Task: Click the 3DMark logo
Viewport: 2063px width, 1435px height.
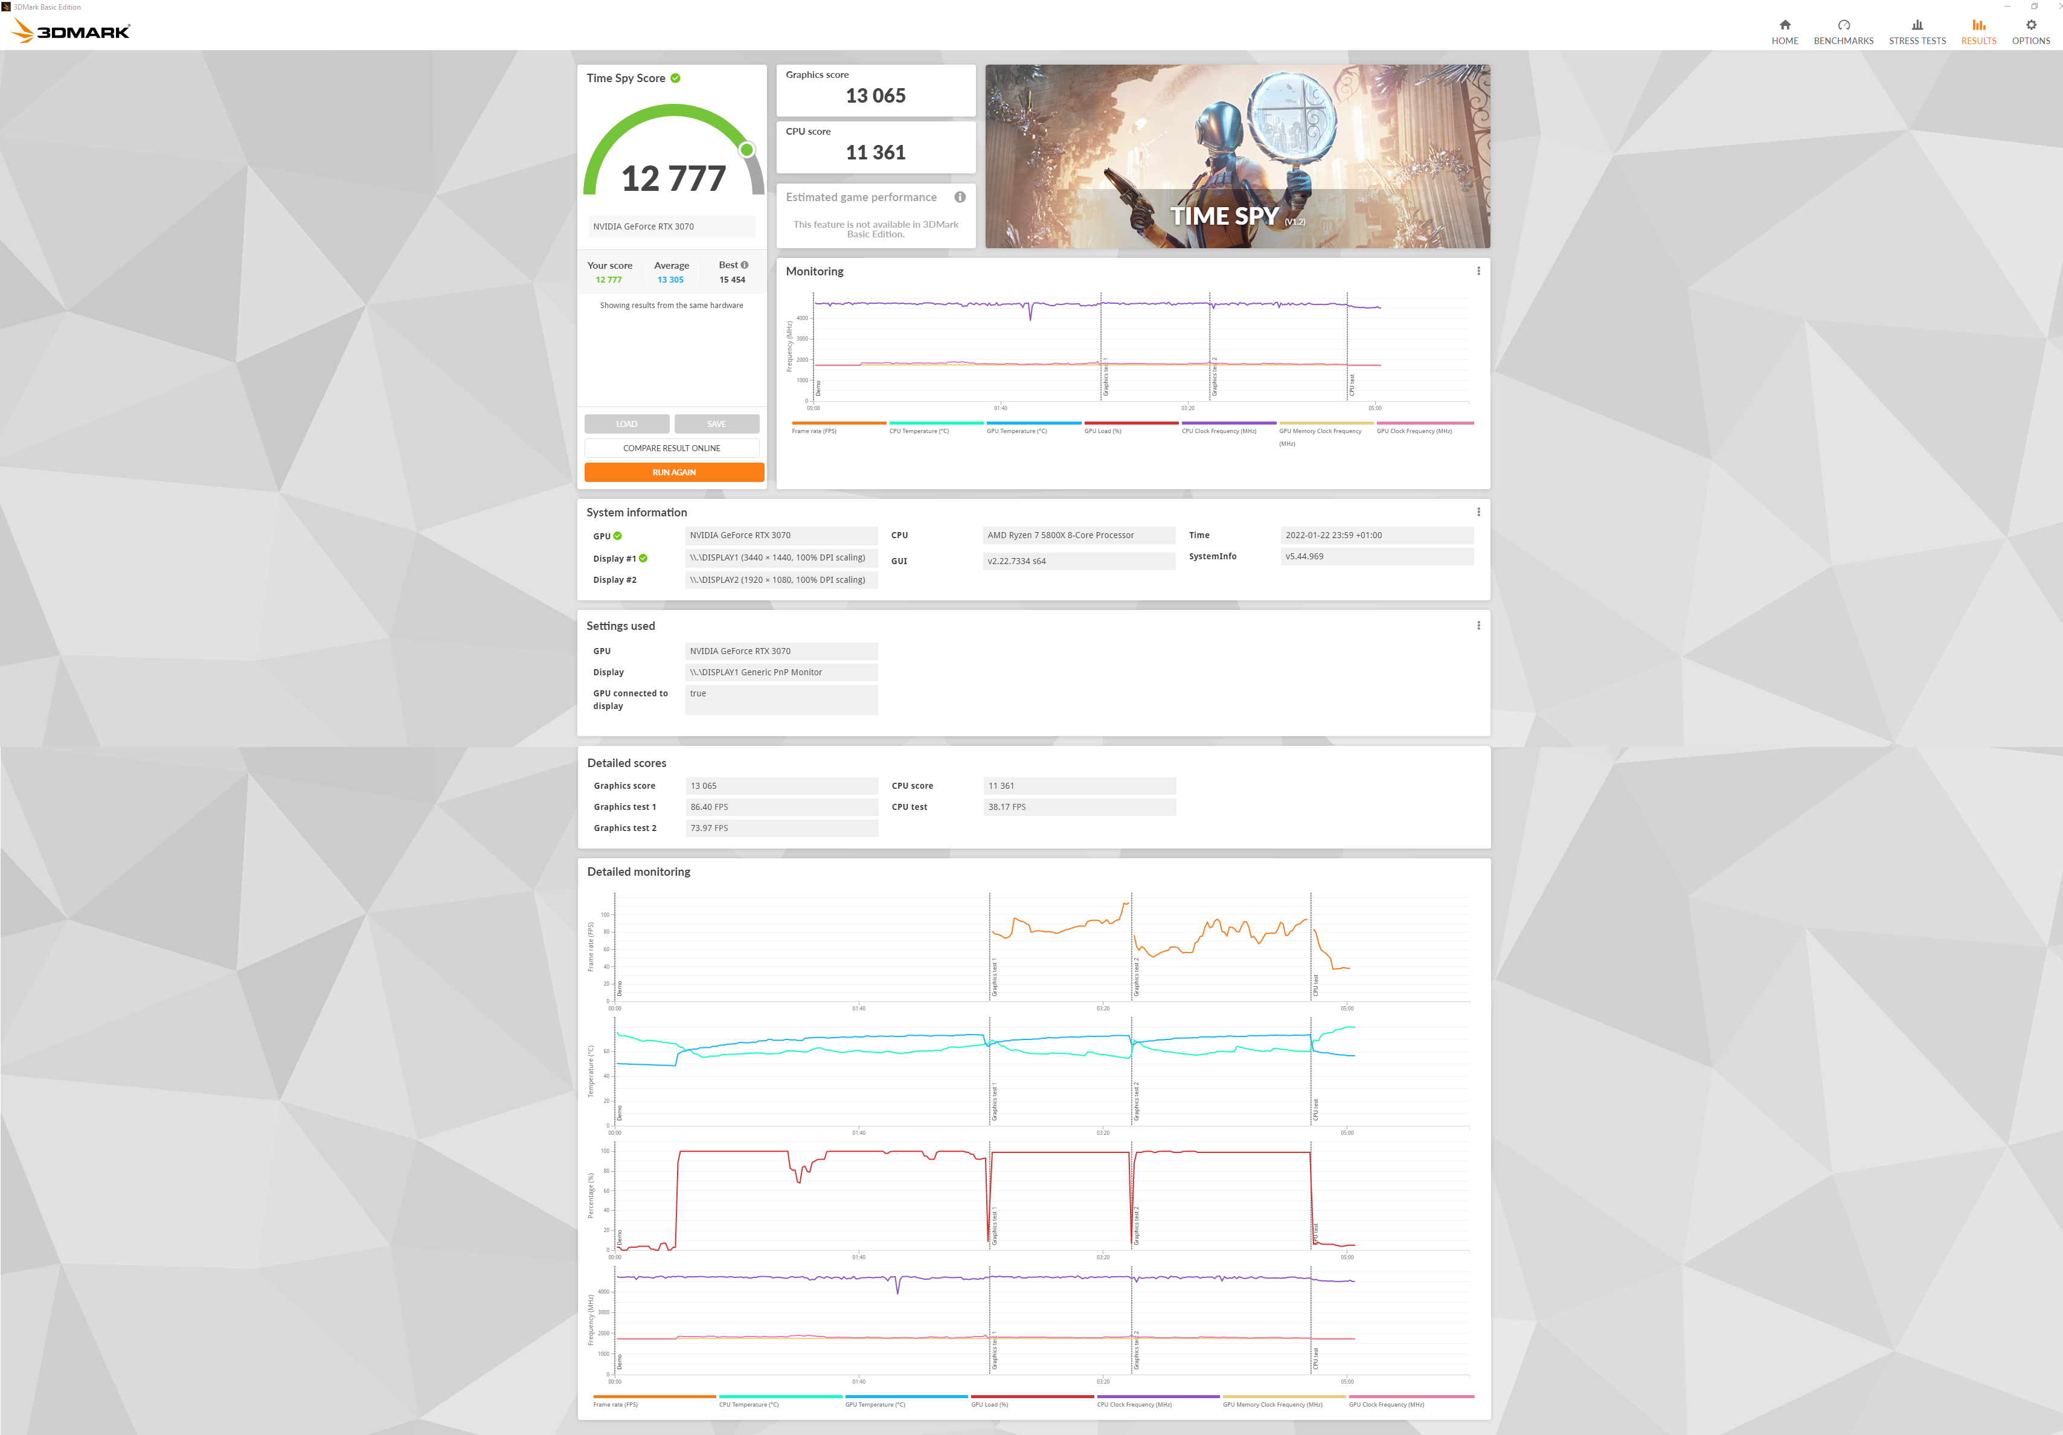Action: (x=70, y=29)
